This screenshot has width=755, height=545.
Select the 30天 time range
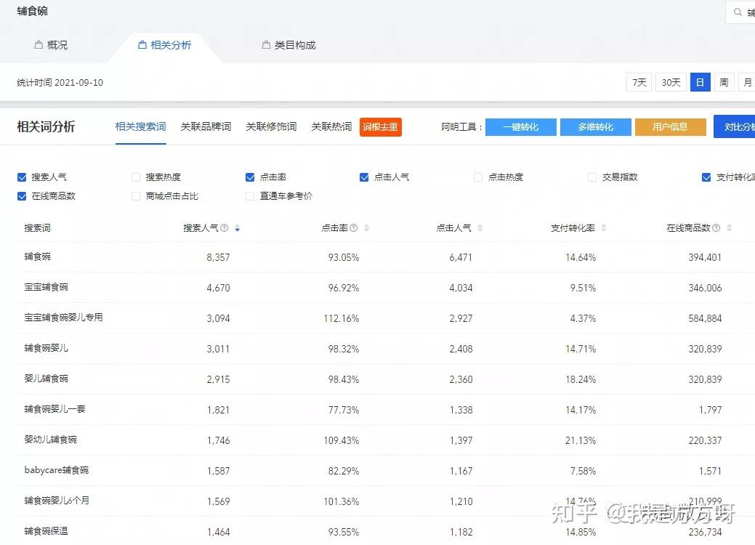tap(671, 82)
